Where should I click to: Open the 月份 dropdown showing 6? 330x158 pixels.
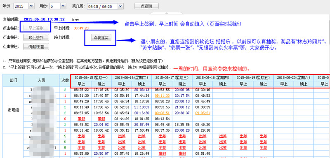[58, 6]
